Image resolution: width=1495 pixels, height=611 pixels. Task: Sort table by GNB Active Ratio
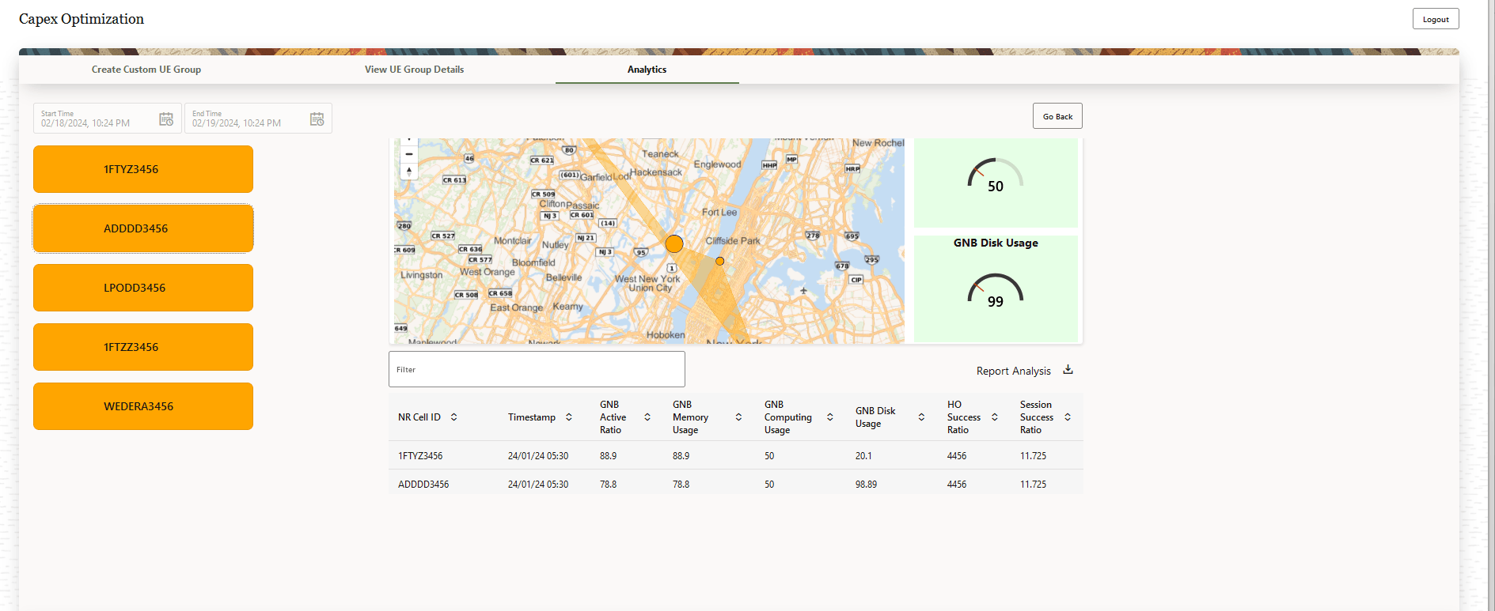click(647, 417)
